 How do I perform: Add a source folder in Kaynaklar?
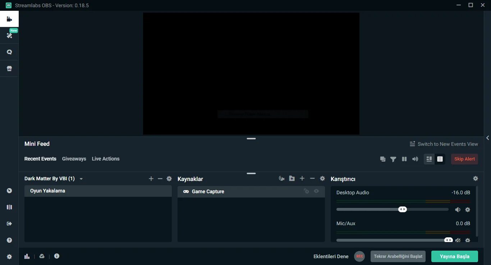(292, 178)
